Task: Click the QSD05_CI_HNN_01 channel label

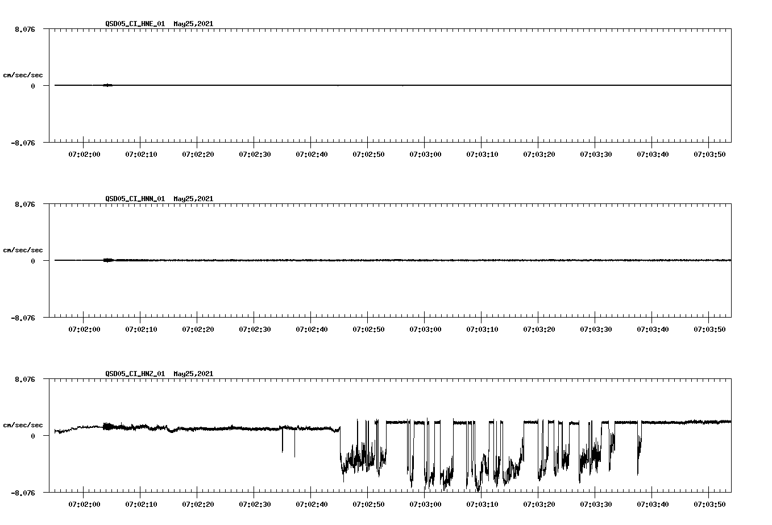Action: point(133,199)
